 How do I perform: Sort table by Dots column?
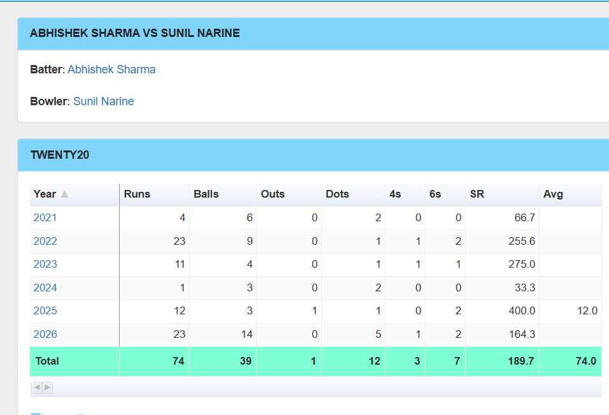click(354, 194)
